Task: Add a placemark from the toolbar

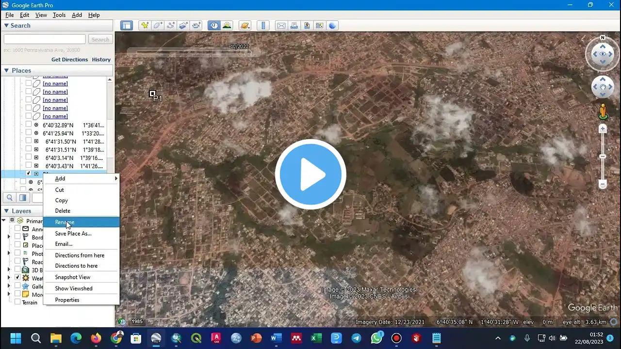Action: (145, 26)
